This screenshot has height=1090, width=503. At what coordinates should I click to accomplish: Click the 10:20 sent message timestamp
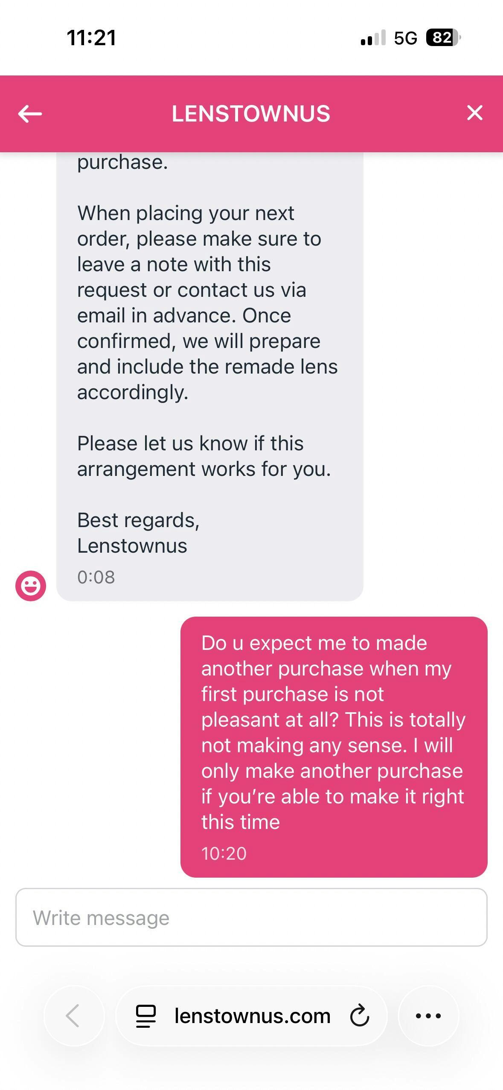click(x=224, y=853)
